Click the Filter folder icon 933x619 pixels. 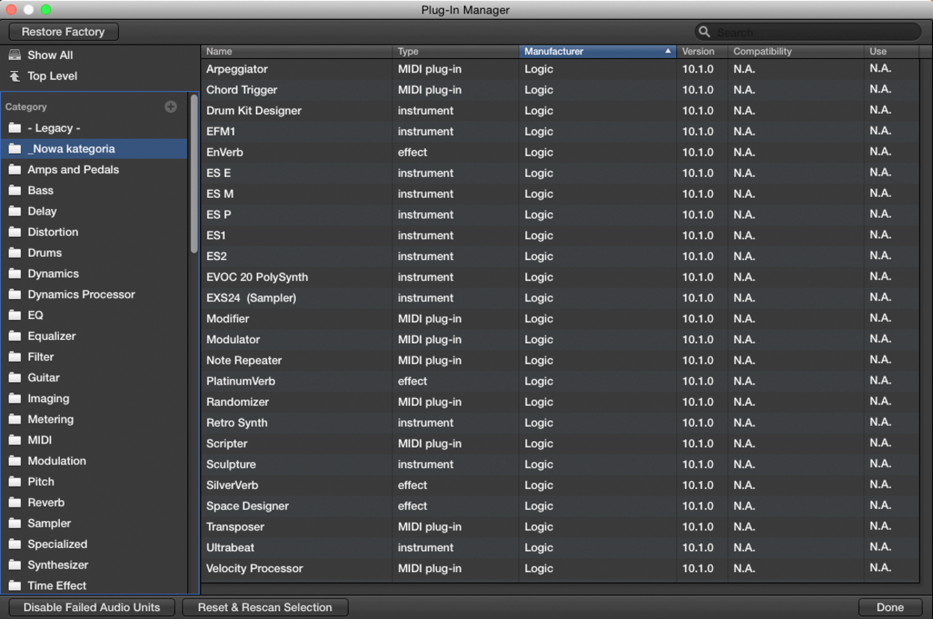click(15, 357)
